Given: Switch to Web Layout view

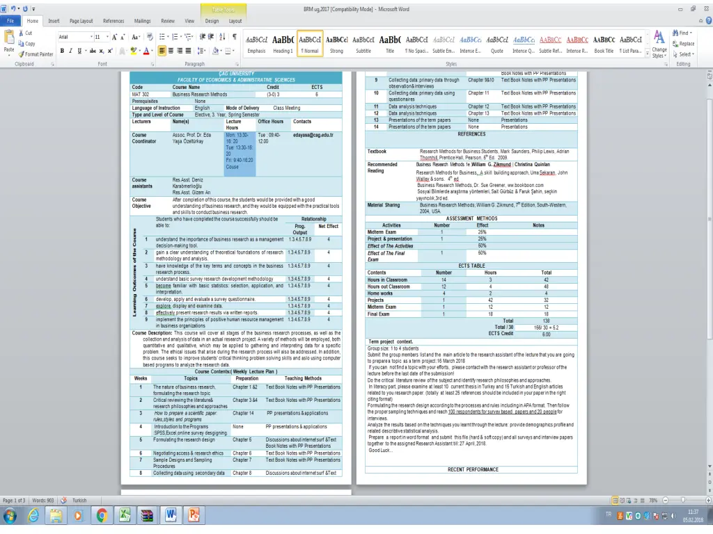Looking at the screenshot, I should (x=629, y=501).
